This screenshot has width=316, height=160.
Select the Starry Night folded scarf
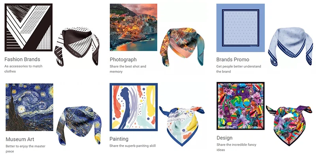pos(79,125)
